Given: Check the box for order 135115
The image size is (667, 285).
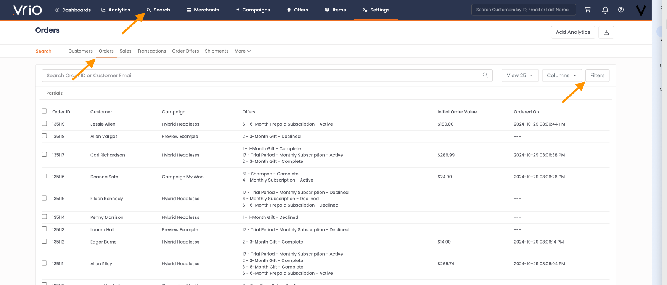Looking at the screenshot, I should (44, 198).
